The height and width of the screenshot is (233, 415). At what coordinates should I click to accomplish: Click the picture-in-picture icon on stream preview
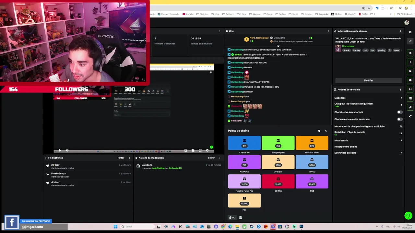(186, 150)
